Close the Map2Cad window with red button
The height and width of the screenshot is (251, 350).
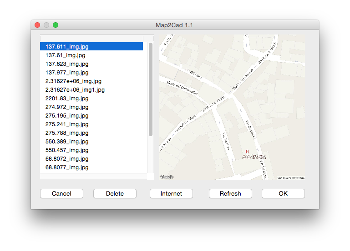point(37,25)
